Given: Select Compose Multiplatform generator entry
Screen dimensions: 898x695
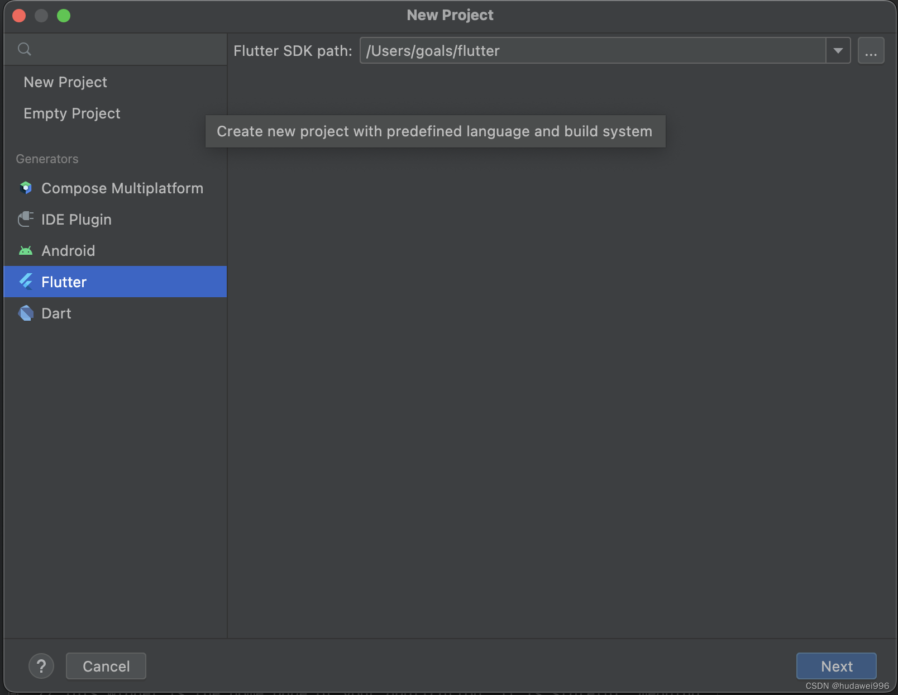Looking at the screenshot, I should click(122, 188).
